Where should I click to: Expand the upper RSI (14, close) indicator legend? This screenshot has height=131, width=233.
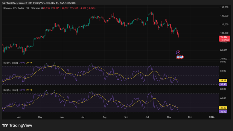pos(10,63)
